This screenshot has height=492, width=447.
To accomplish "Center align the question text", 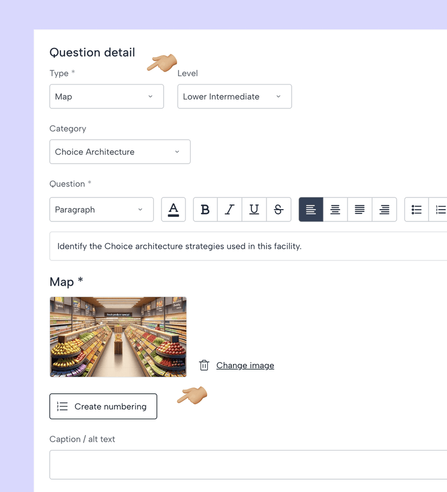I will [335, 210].
